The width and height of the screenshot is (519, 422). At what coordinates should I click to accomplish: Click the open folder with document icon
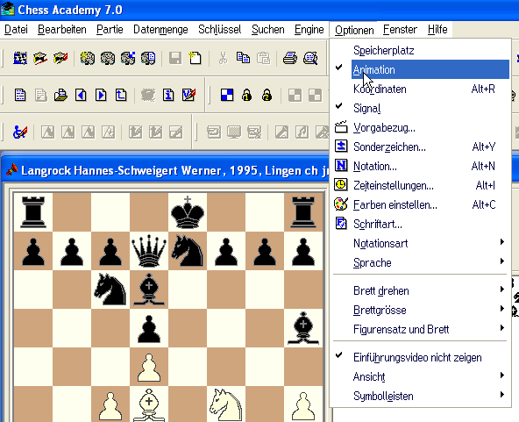pos(60,96)
